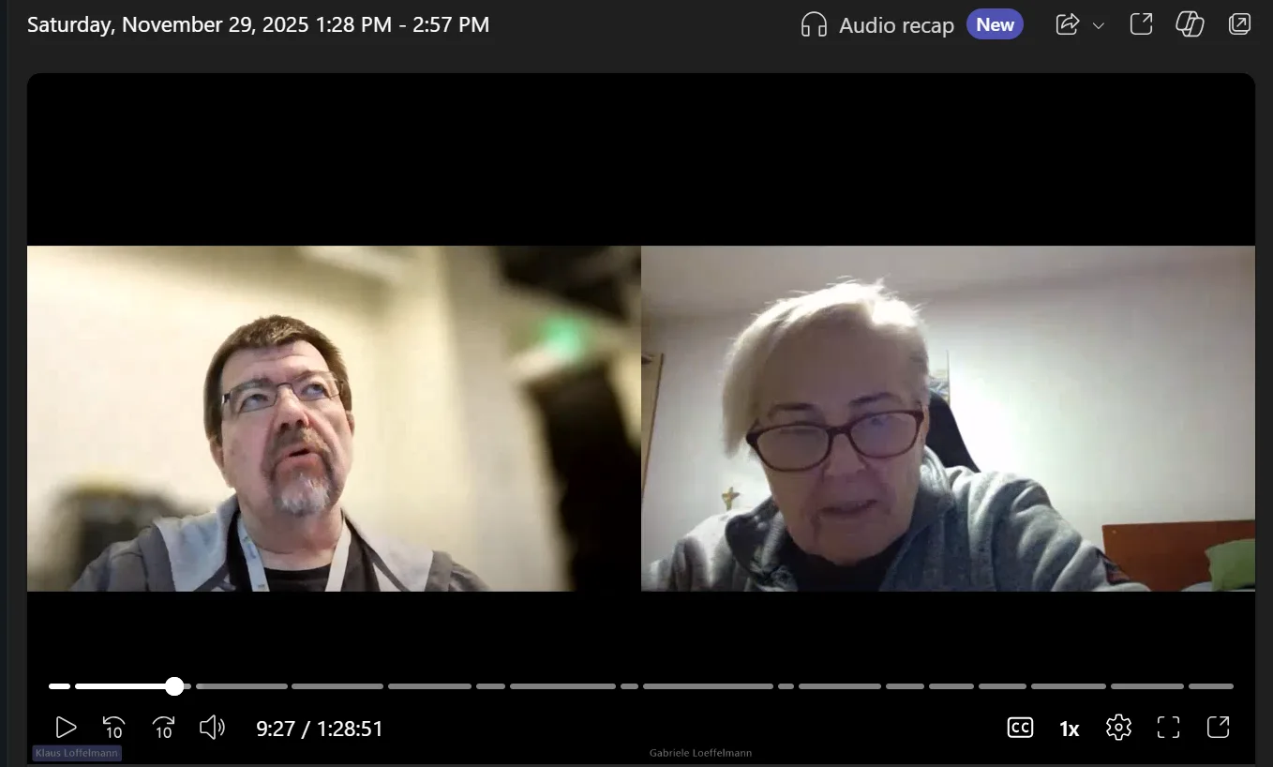Click the share icon in header
Screen dimensions: 1273x767
click(x=1068, y=25)
